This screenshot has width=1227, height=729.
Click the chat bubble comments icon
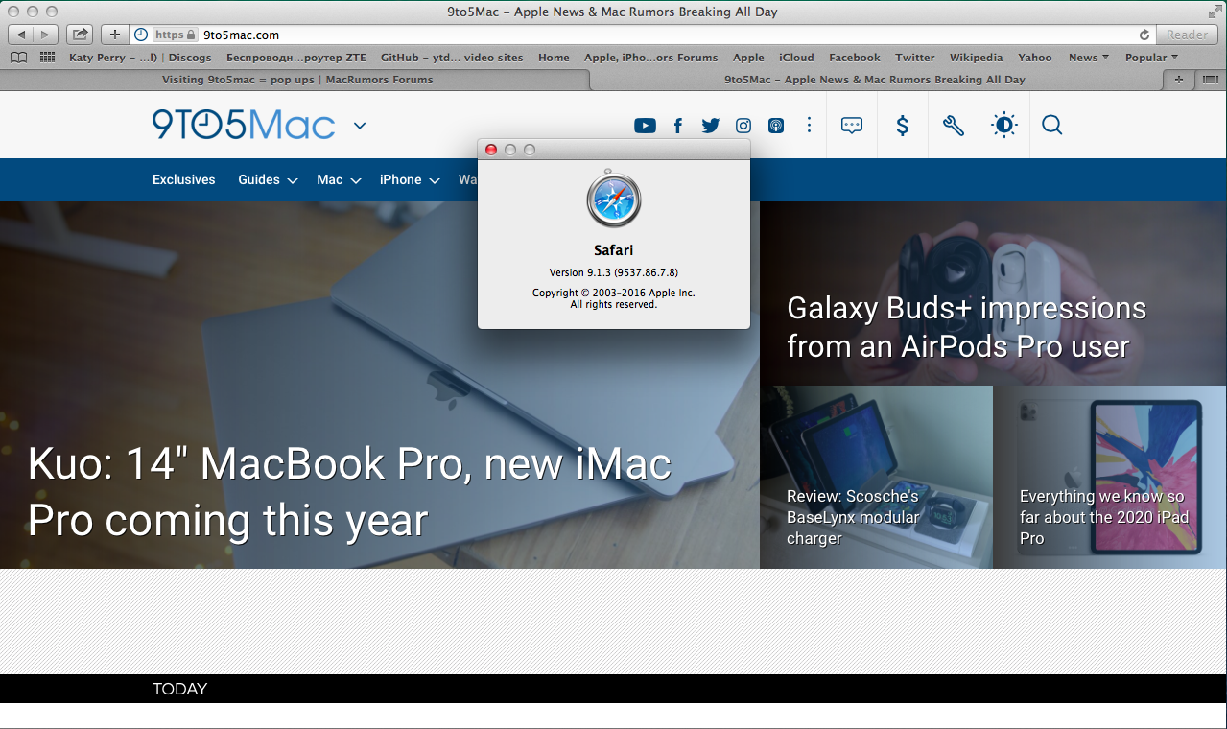852,125
